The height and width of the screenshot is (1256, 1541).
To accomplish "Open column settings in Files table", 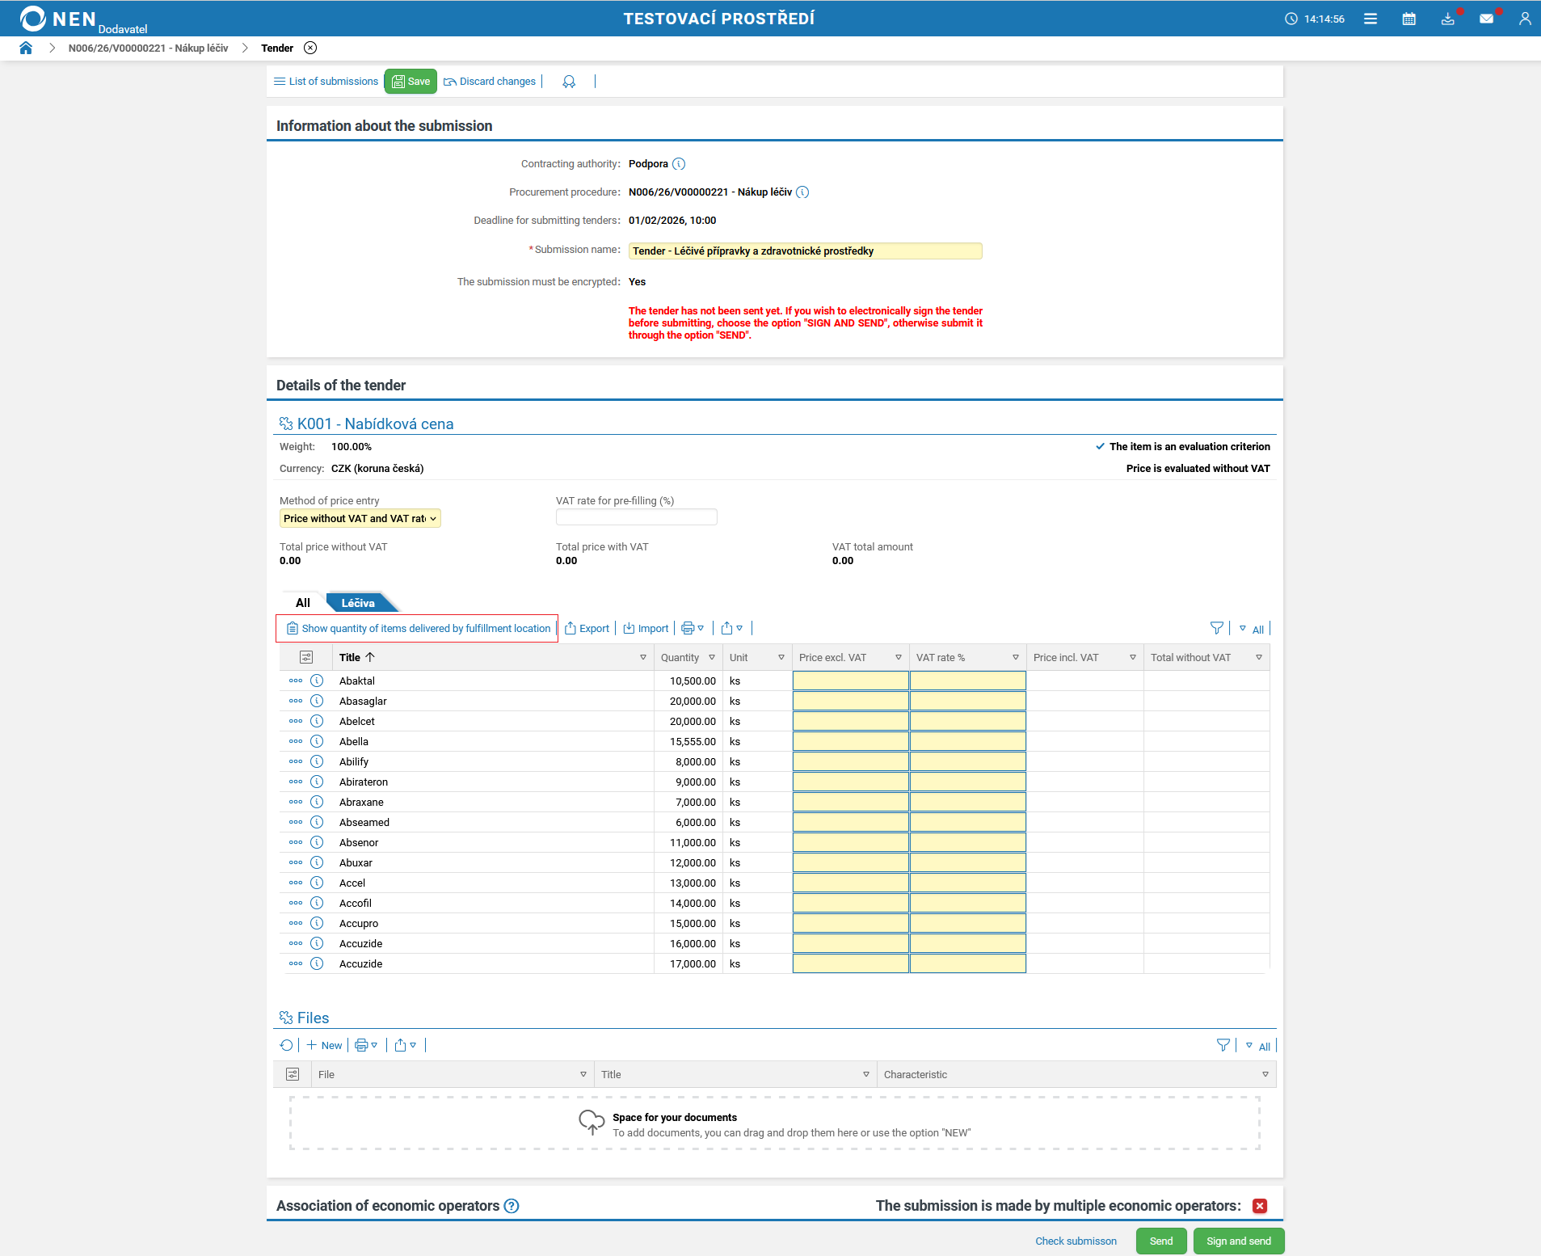I will tap(293, 1074).
